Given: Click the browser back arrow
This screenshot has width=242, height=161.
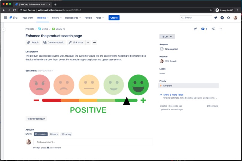Looking at the screenshot, I should click(4, 10).
